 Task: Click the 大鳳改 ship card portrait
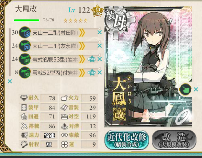(x=148, y=66)
